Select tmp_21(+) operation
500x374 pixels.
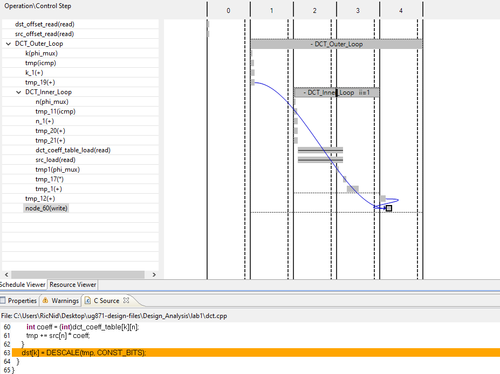[50, 140]
